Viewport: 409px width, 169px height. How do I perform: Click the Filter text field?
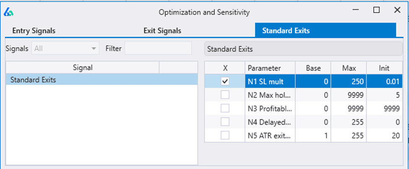[158, 49]
